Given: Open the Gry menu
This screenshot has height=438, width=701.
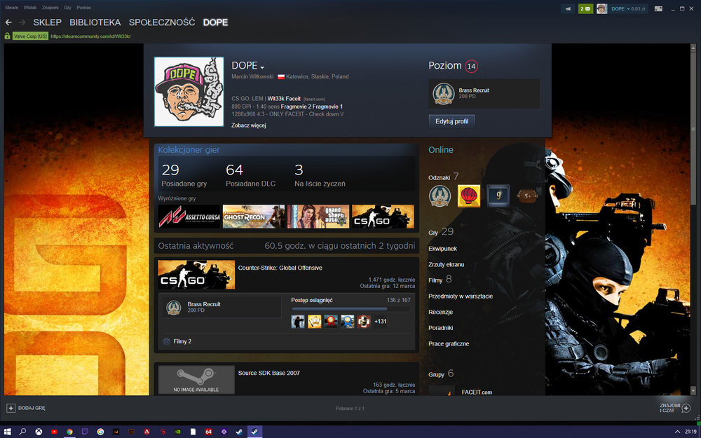Looking at the screenshot, I should (x=67, y=8).
